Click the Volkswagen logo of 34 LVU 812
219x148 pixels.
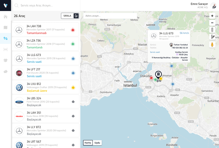tap(19, 88)
